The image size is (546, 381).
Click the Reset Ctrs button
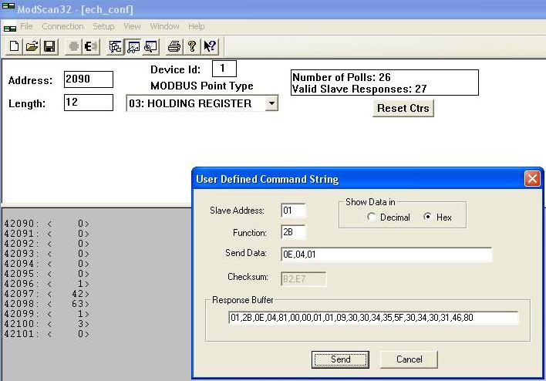[x=403, y=109]
